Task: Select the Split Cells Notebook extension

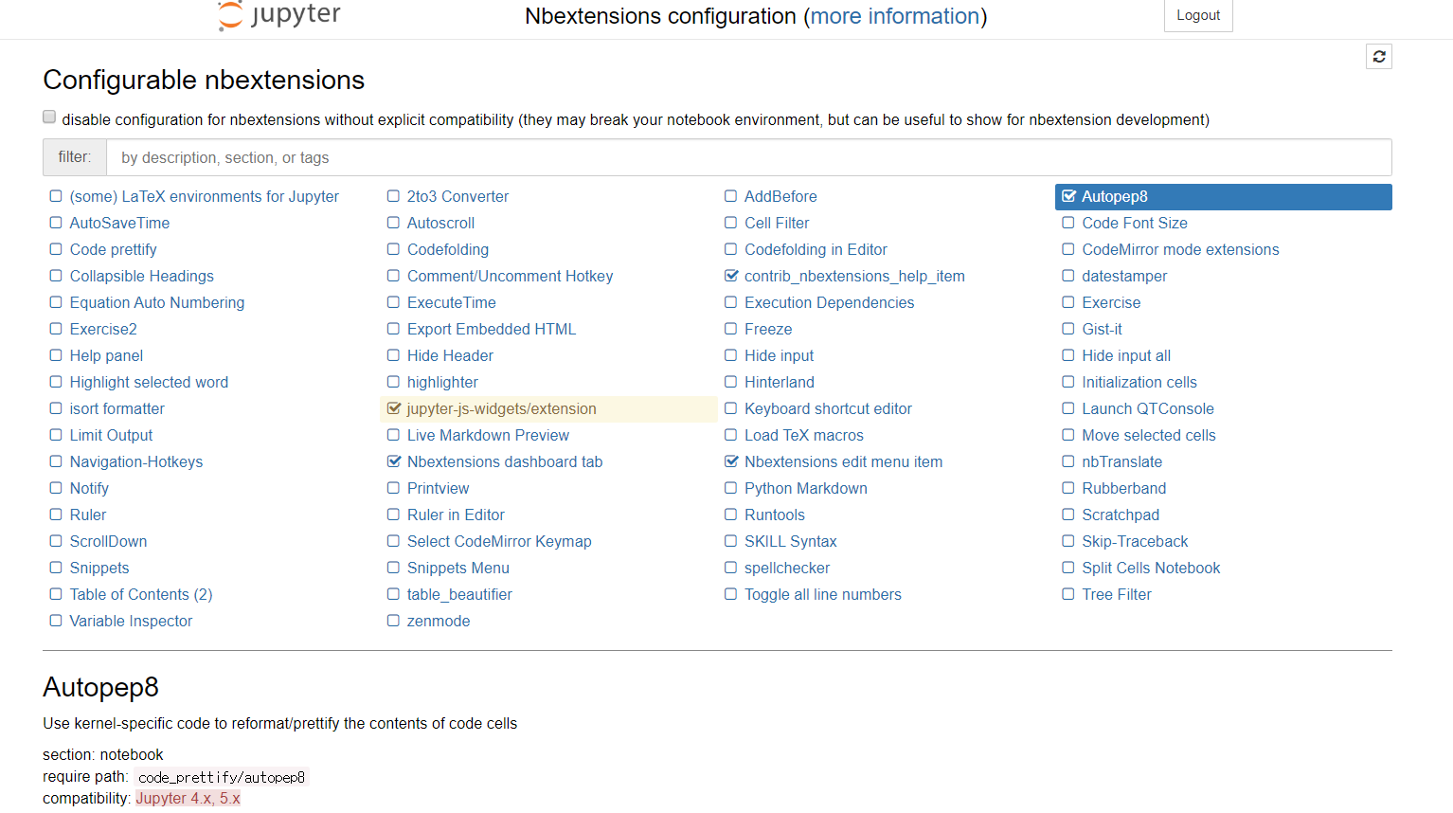Action: tap(1151, 568)
